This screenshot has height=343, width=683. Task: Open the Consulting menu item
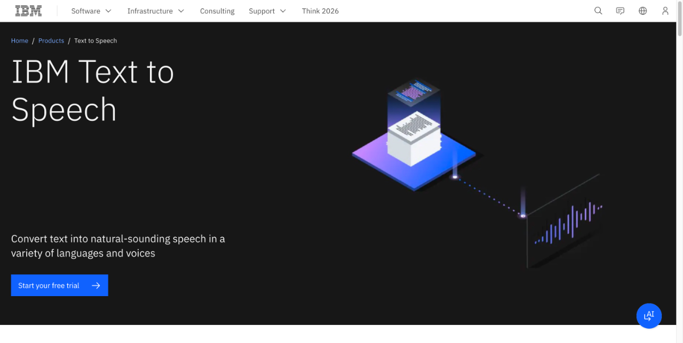pyautogui.click(x=217, y=11)
